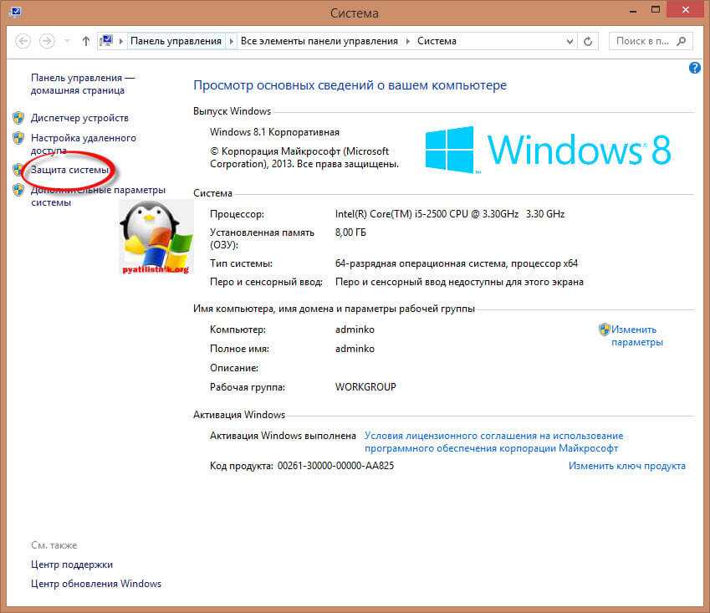Screen dimensions: 710x613
Task: Expand chevron after Все элементы панели управления
Action: pyautogui.click(x=409, y=41)
